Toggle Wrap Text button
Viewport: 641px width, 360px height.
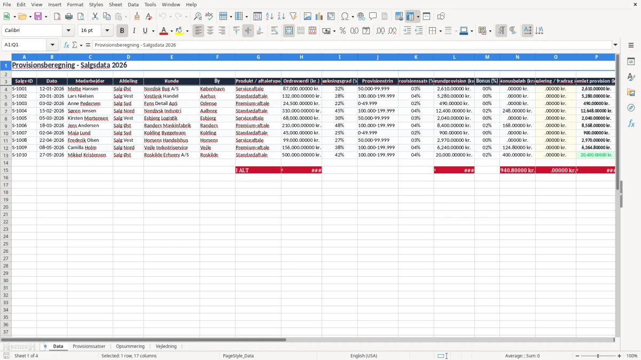pos(275,31)
